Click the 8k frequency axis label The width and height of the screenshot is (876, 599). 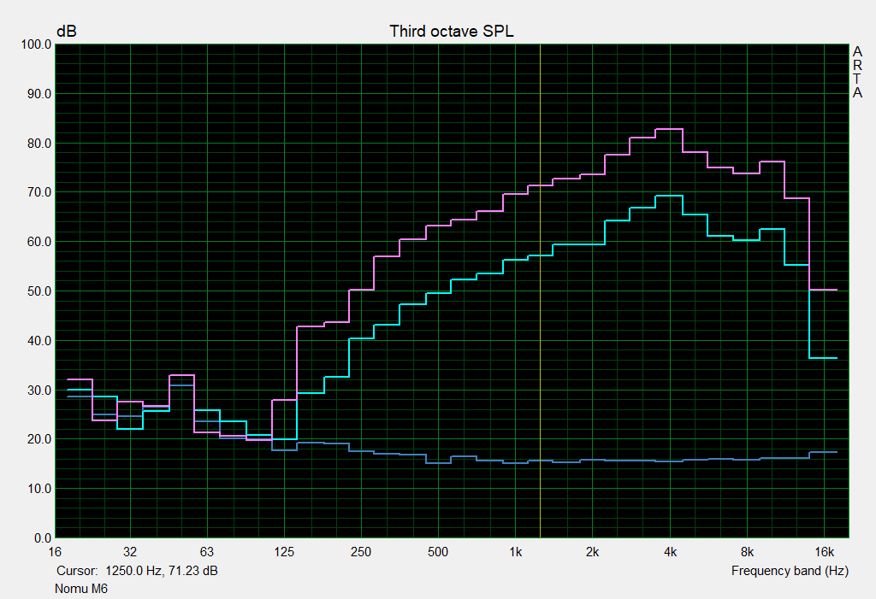[x=747, y=552]
